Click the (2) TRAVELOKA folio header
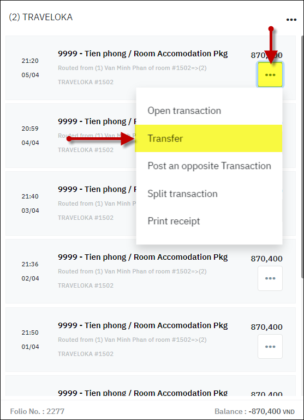Screen dimensions: 304x420 (40, 17)
